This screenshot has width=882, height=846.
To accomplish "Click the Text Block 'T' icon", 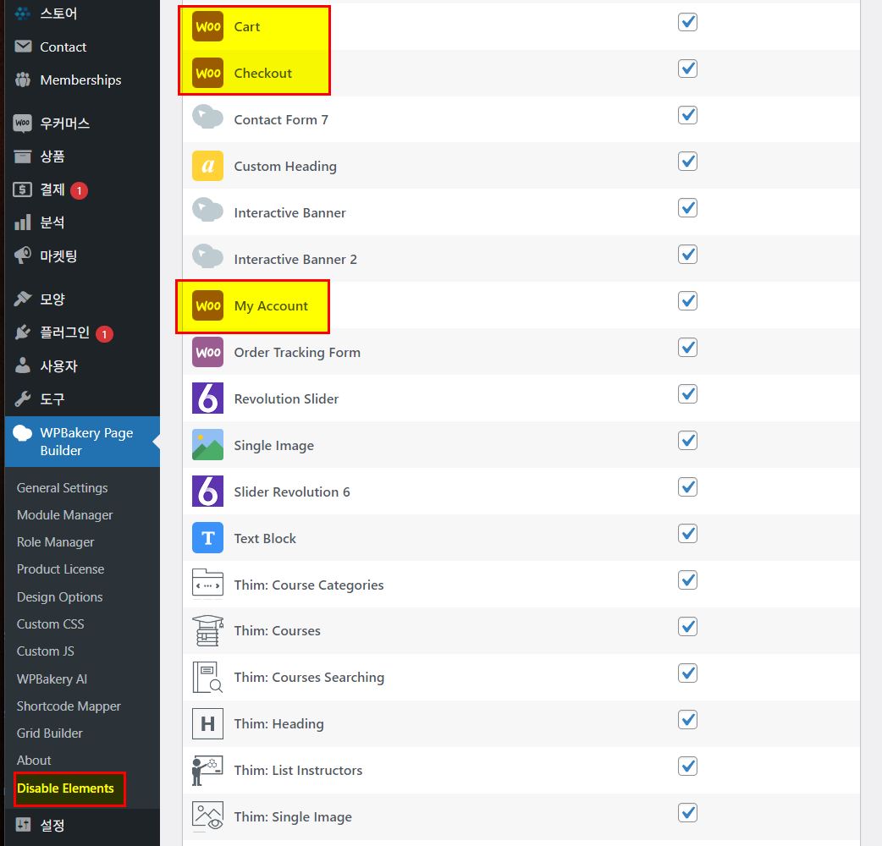I will pyautogui.click(x=207, y=538).
